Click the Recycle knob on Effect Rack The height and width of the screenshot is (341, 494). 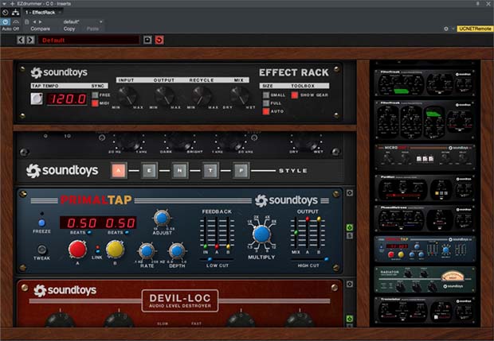click(202, 95)
